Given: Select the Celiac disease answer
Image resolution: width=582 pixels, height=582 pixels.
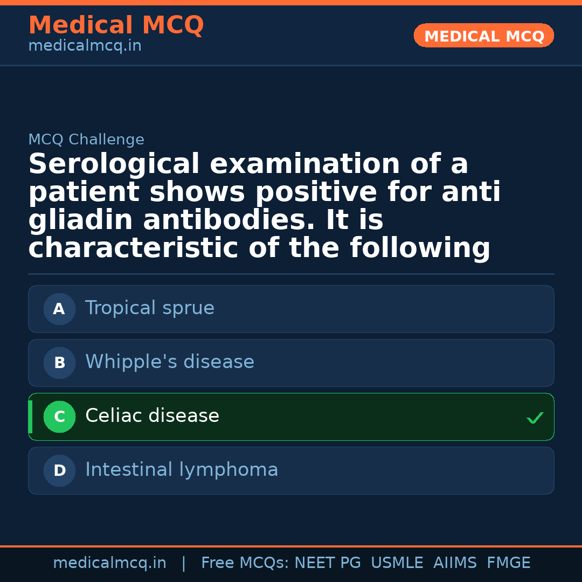Looking at the screenshot, I should [x=153, y=416].
